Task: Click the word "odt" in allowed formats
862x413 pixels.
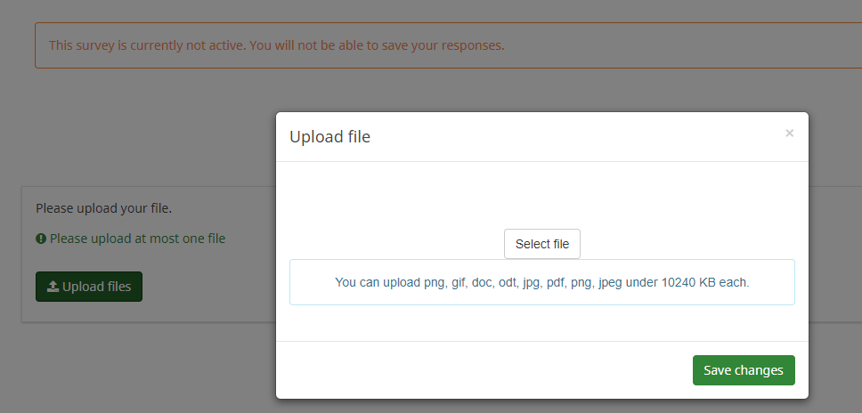Action: [509, 282]
